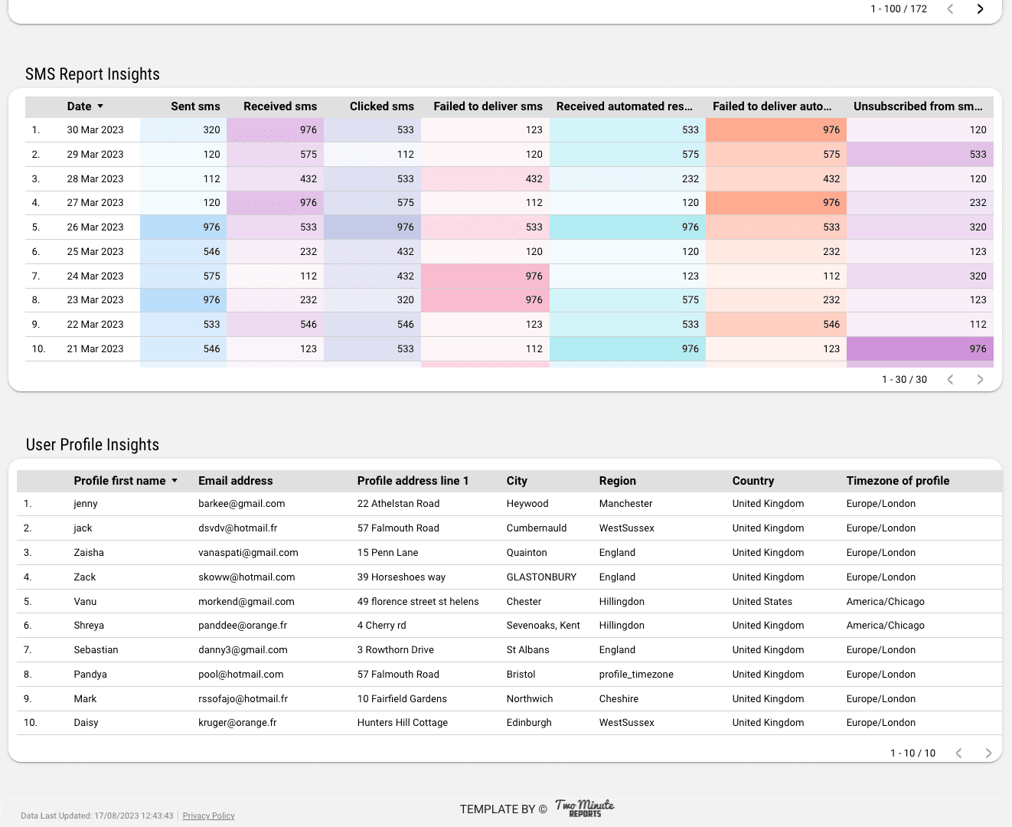
Task: Sort by Timezone of profile header
Action: tap(898, 481)
